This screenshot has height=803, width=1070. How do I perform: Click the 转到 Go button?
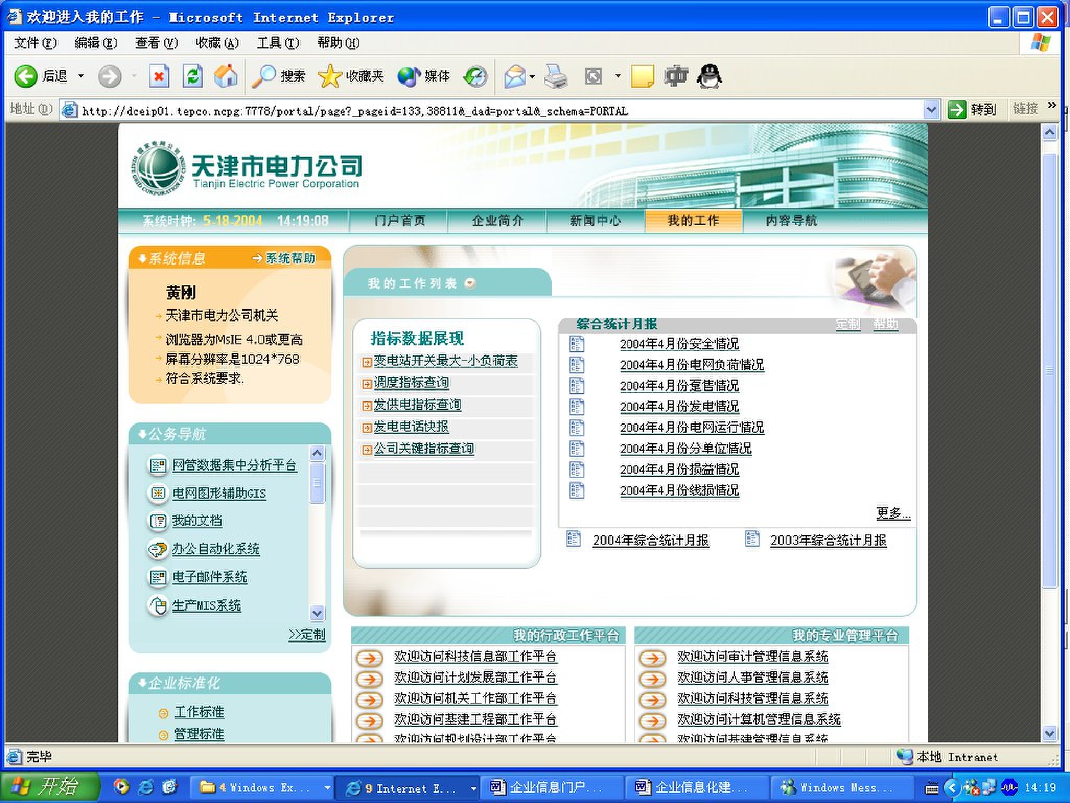(972, 110)
